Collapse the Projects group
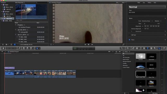Screen dimensions: 167x94 (16, 25)
